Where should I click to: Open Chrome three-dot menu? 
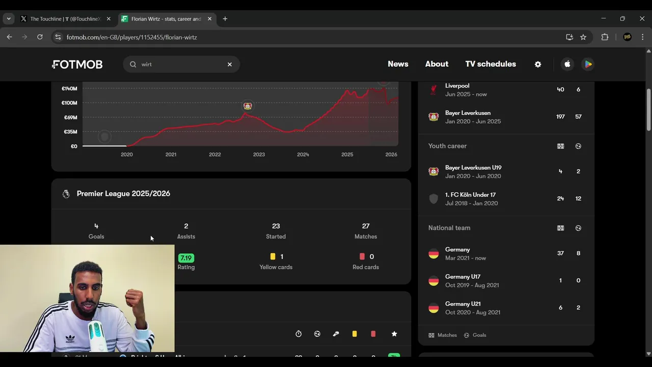(642, 37)
